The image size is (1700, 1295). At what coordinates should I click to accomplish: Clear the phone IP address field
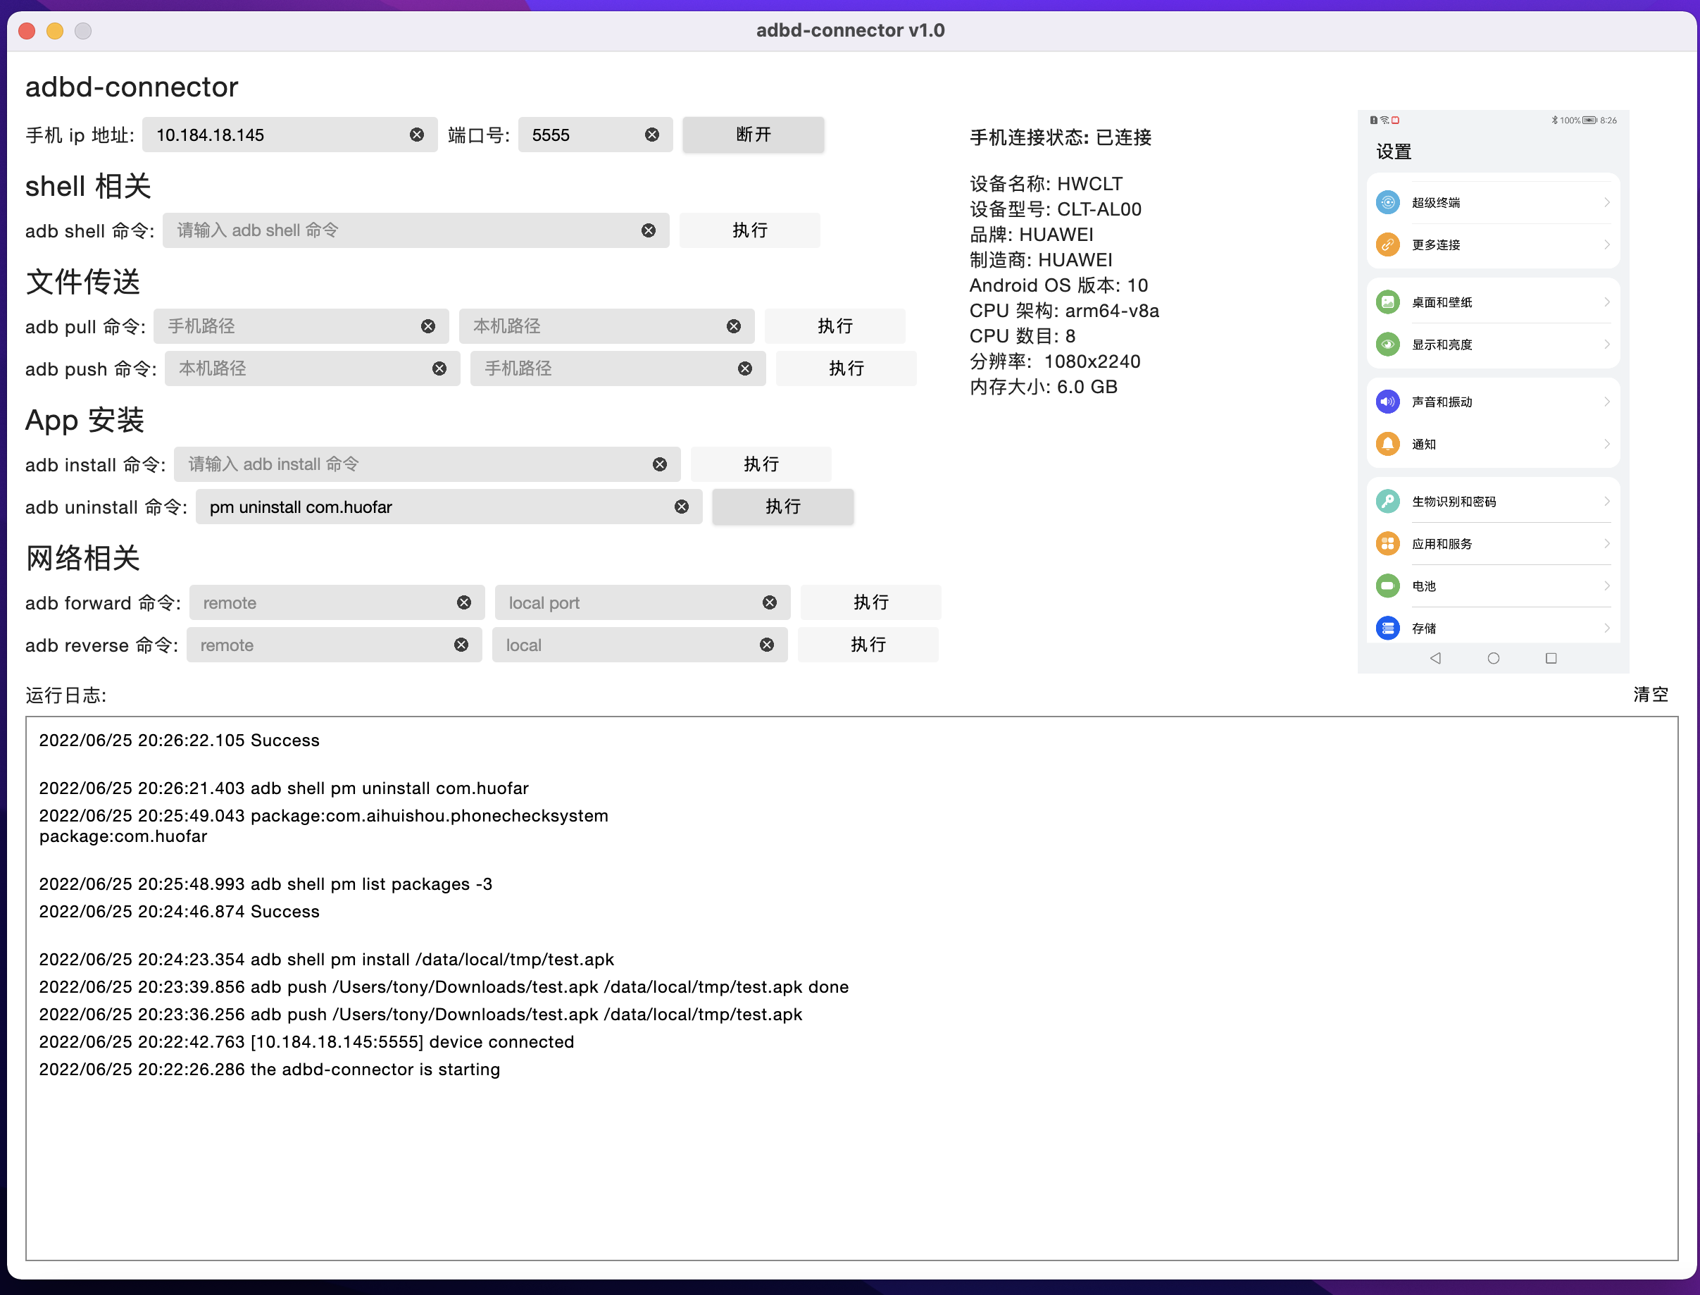(x=417, y=135)
